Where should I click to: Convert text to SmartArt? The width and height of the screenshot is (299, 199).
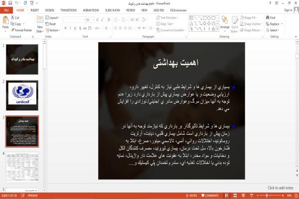170,30
